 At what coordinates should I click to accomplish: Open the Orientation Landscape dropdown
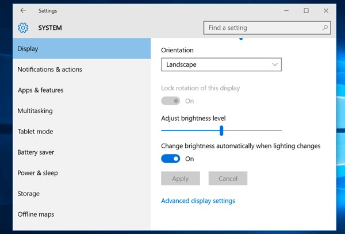pos(221,64)
